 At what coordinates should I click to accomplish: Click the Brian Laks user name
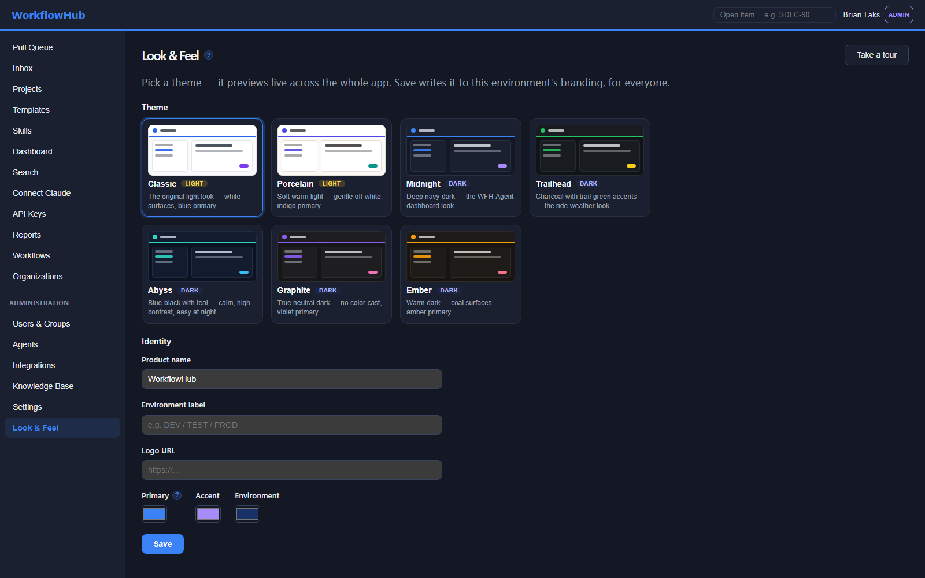861,14
